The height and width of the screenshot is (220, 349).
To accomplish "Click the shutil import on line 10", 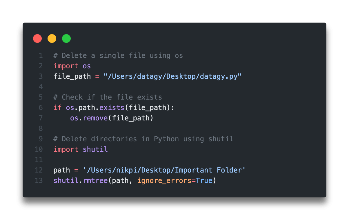I will click(95, 149).
